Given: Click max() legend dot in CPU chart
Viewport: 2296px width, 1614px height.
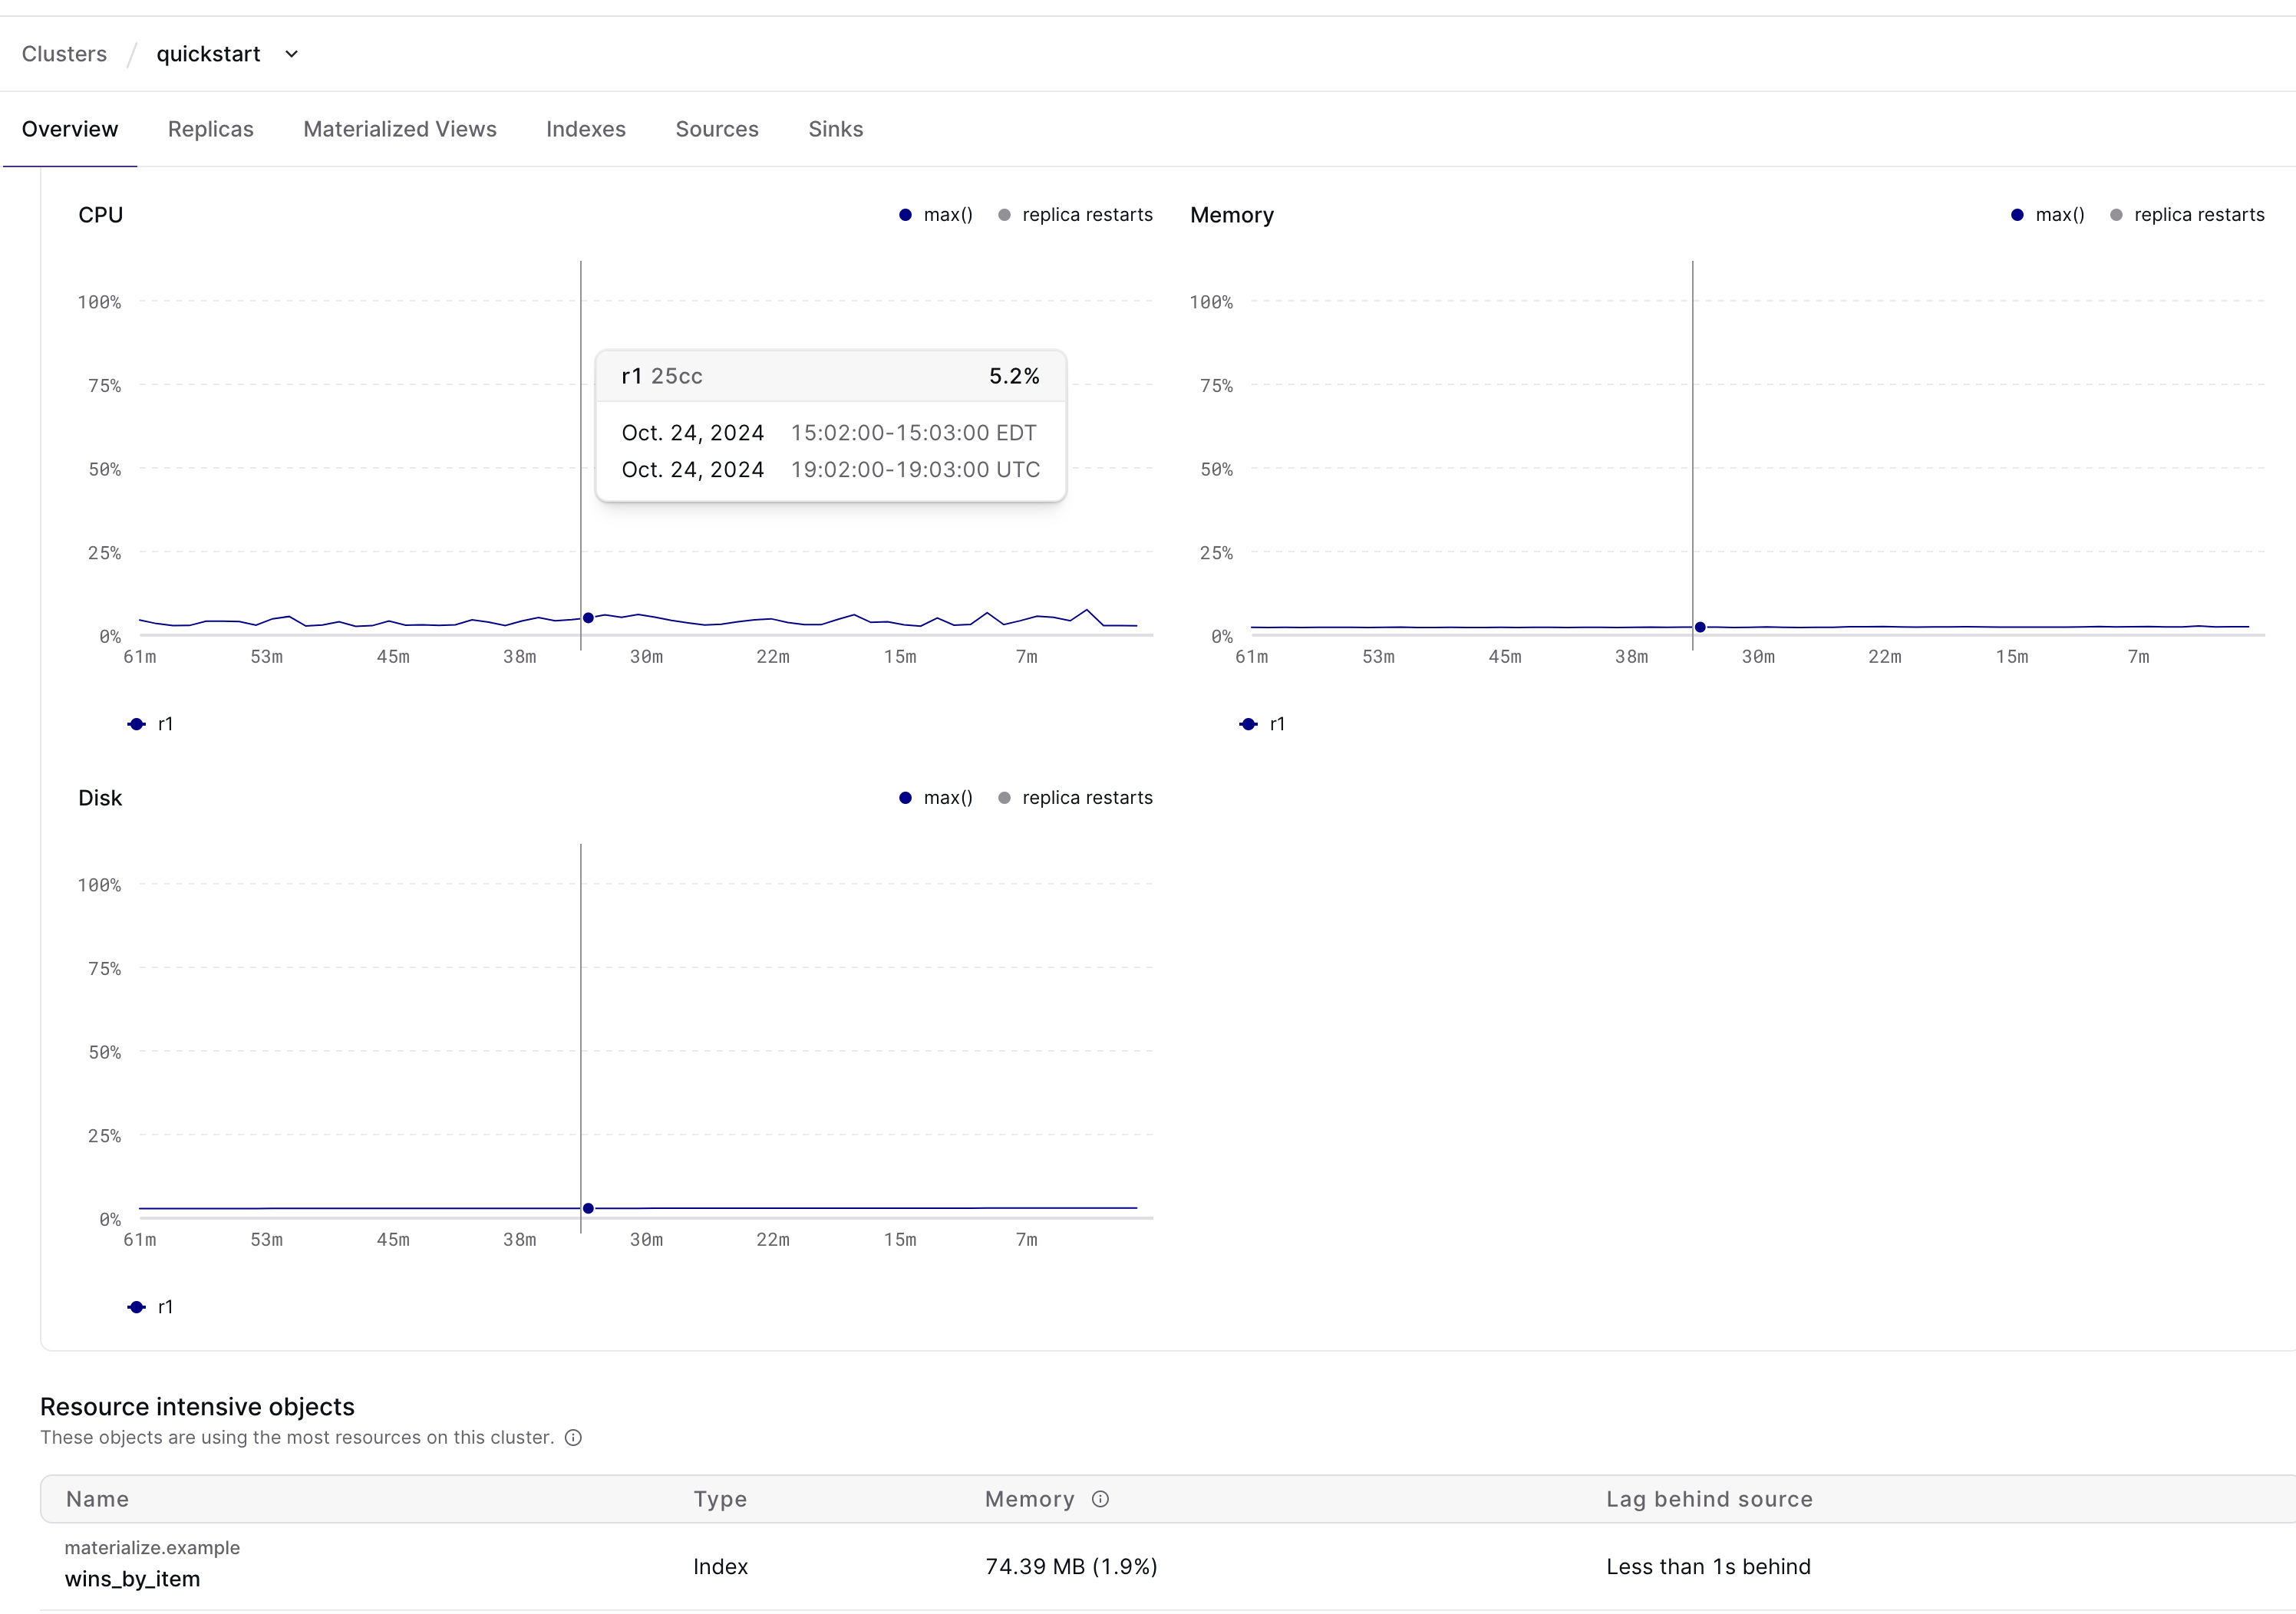Looking at the screenshot, I should click(x=906, y=215).
